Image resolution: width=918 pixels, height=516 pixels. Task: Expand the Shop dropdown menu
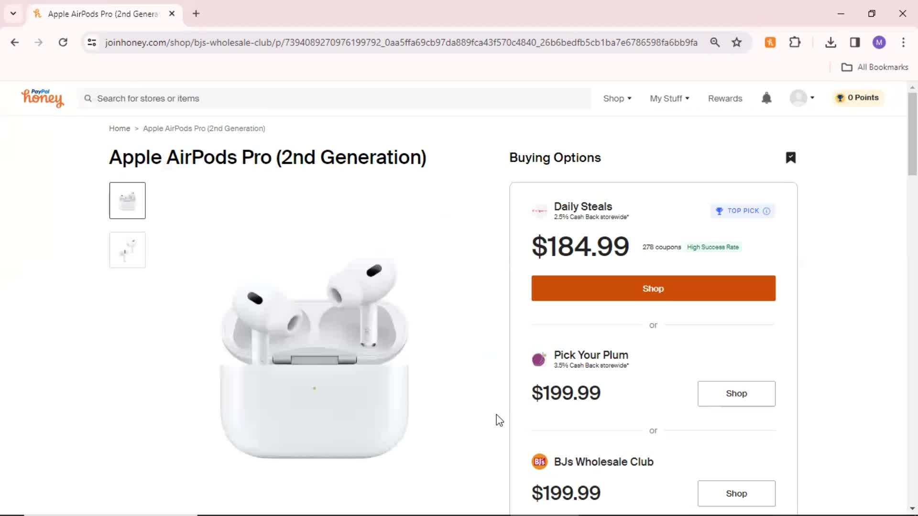point(617,98)
